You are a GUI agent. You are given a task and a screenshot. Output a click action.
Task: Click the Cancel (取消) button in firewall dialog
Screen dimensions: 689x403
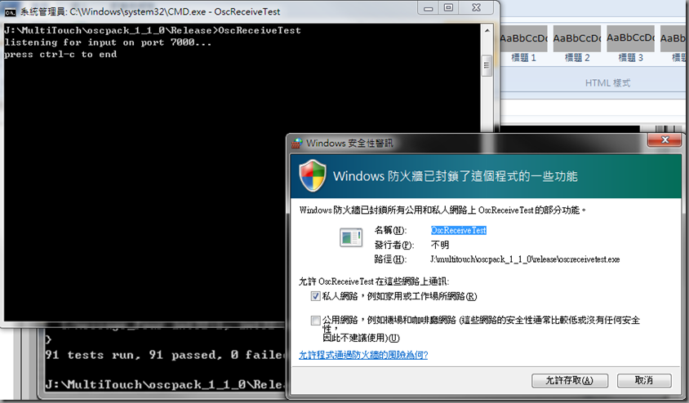point(644,380)
